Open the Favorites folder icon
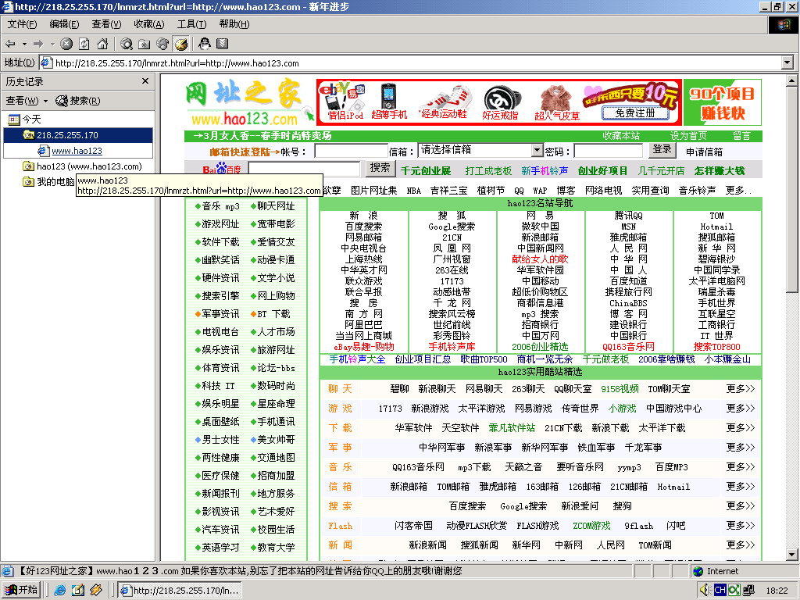The width and height of the screenshot is (800, 600). (x=145, y=44)
